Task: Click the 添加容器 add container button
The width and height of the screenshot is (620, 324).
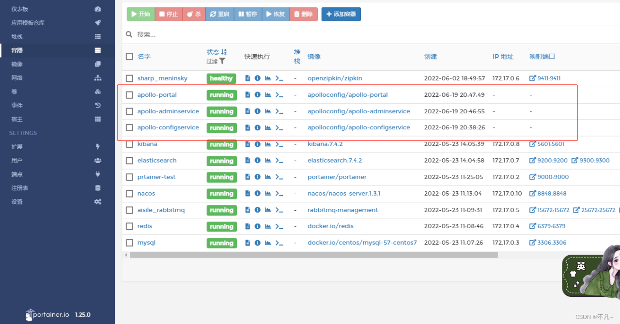Action: pos(341,14)
